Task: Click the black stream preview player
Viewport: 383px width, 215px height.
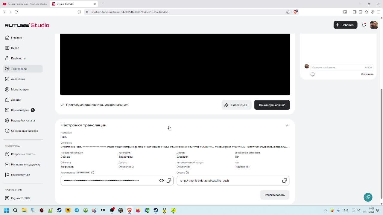Action: (x=175, y=64)
